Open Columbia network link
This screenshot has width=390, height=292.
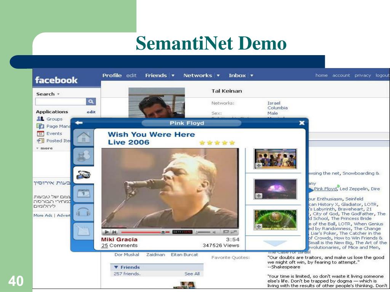(278, 108)
